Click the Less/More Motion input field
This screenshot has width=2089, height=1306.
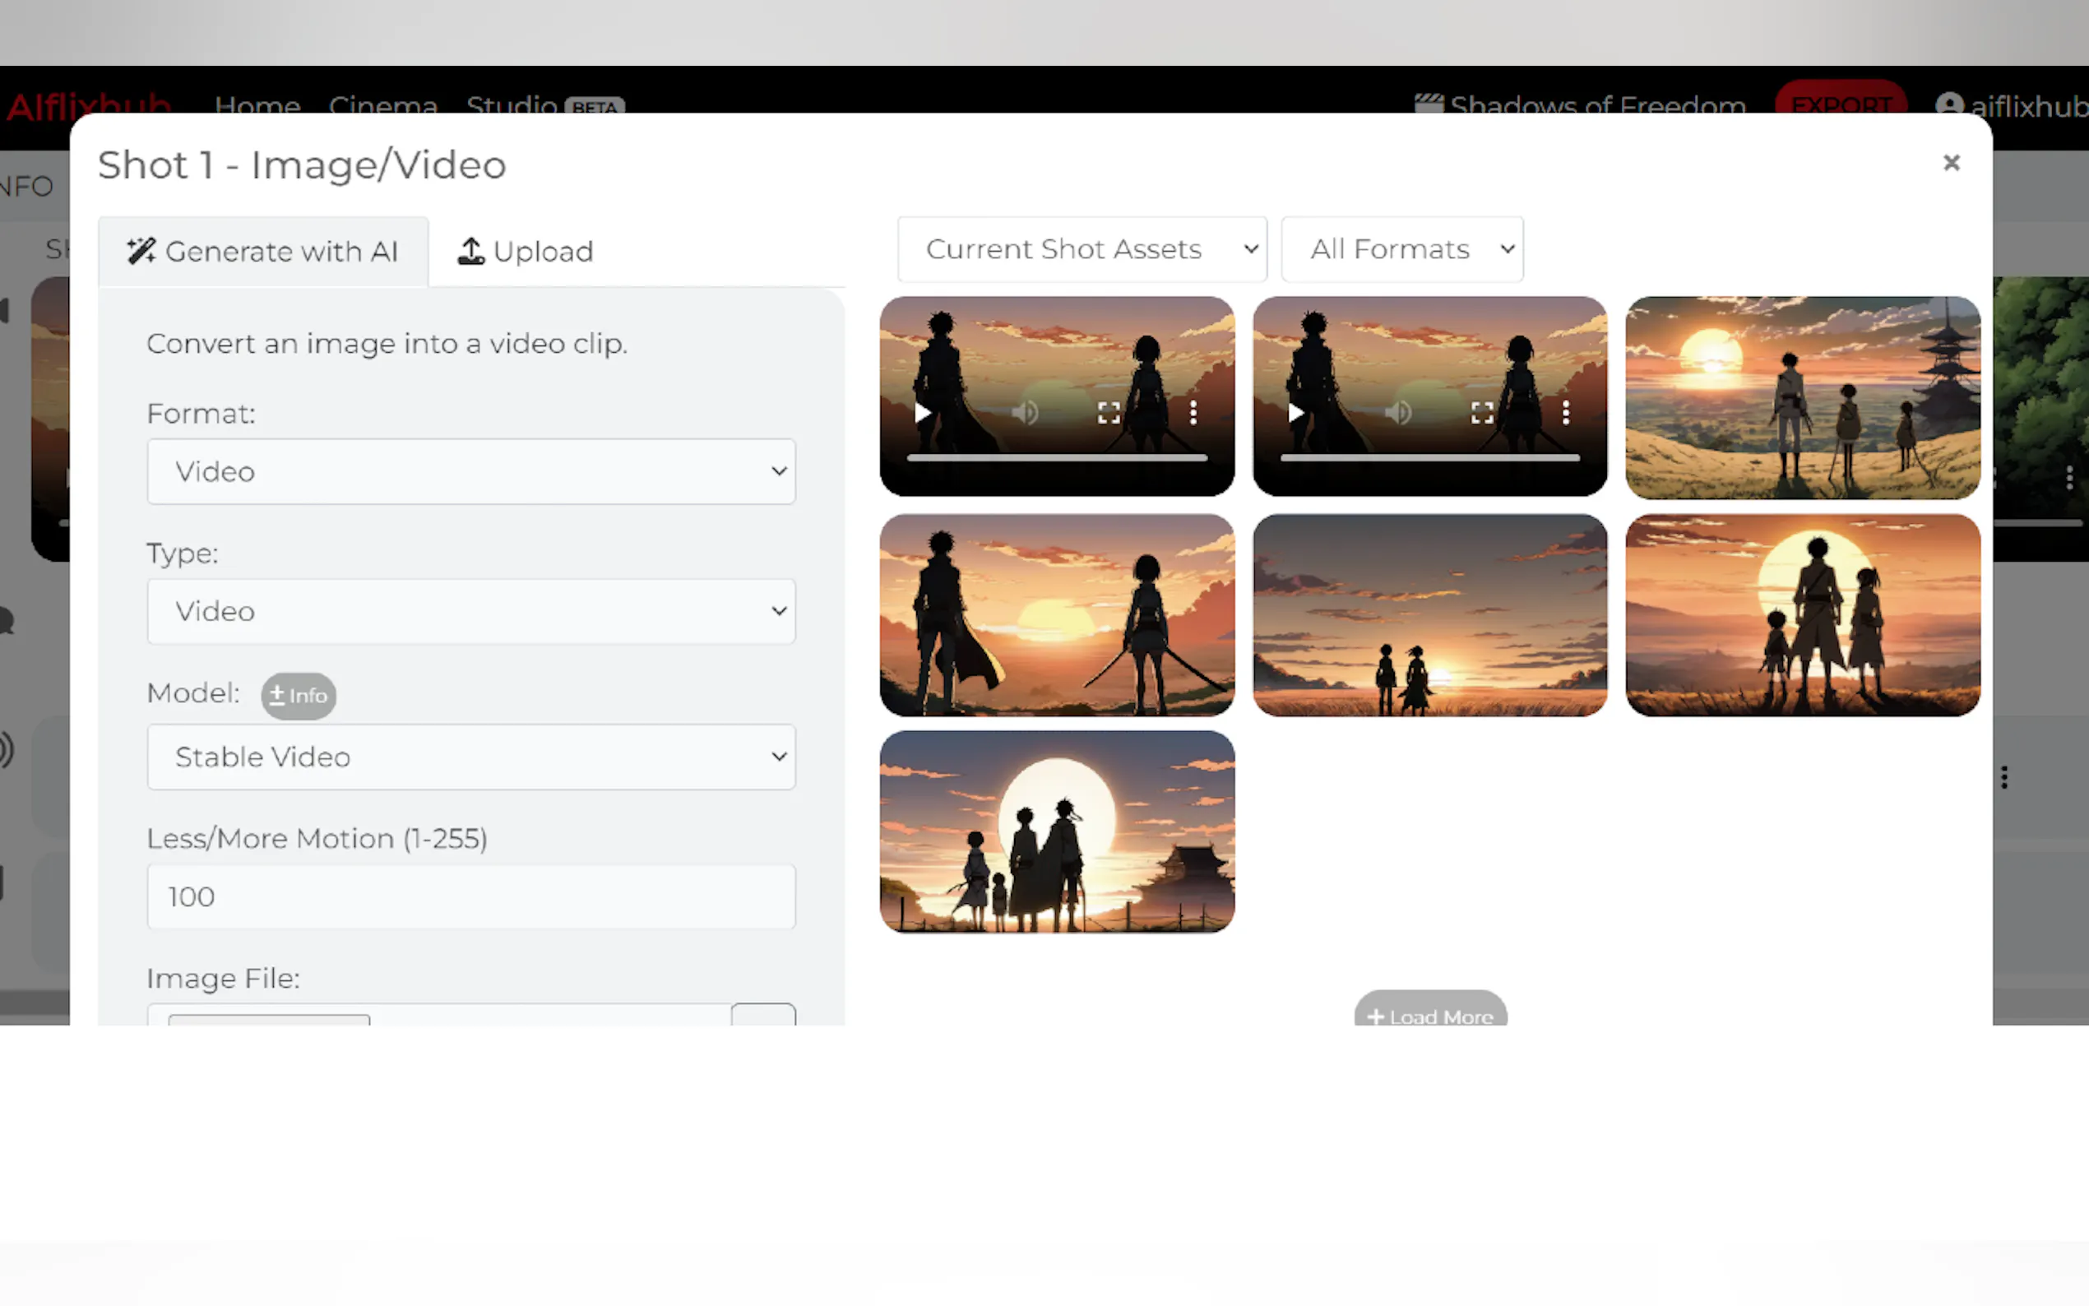point(470,896)
